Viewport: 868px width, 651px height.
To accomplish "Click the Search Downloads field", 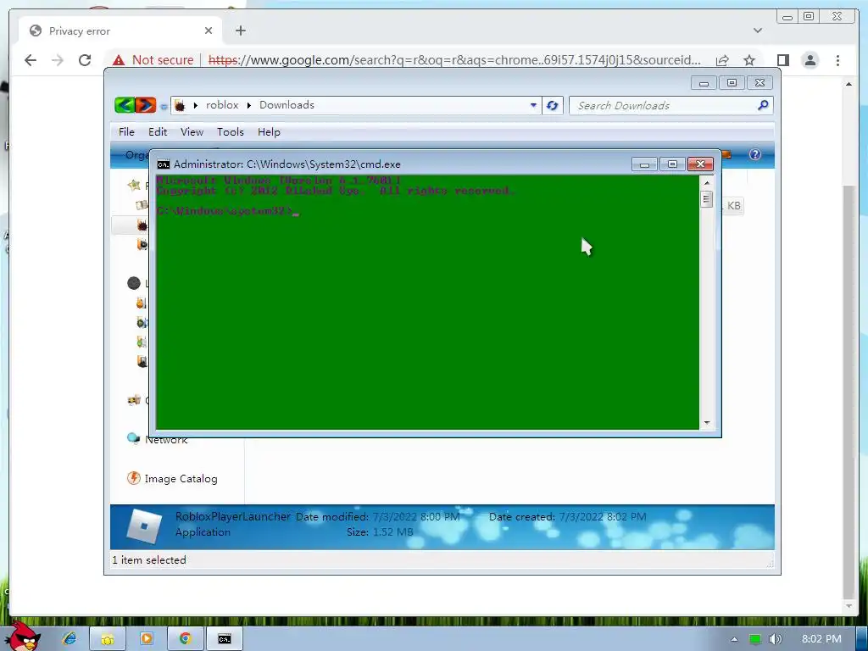I will [665, 105].
